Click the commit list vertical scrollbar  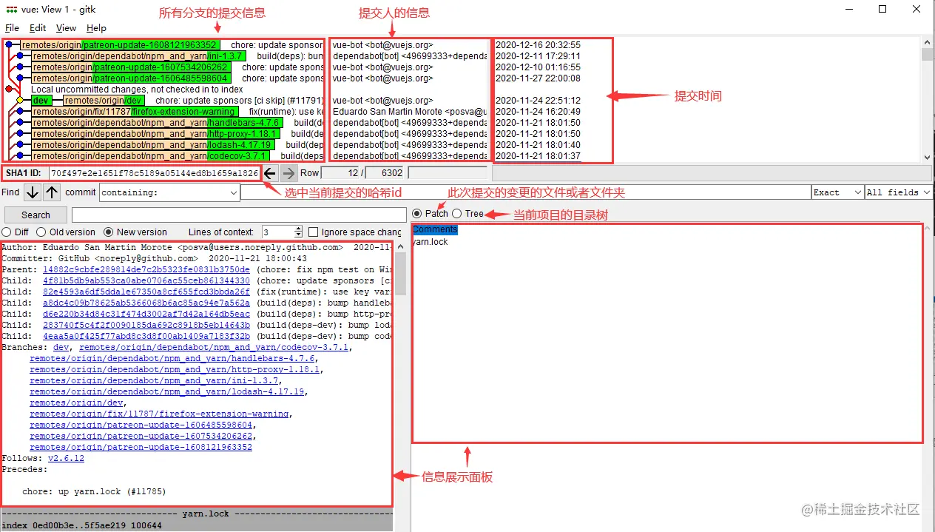(928, 101)
